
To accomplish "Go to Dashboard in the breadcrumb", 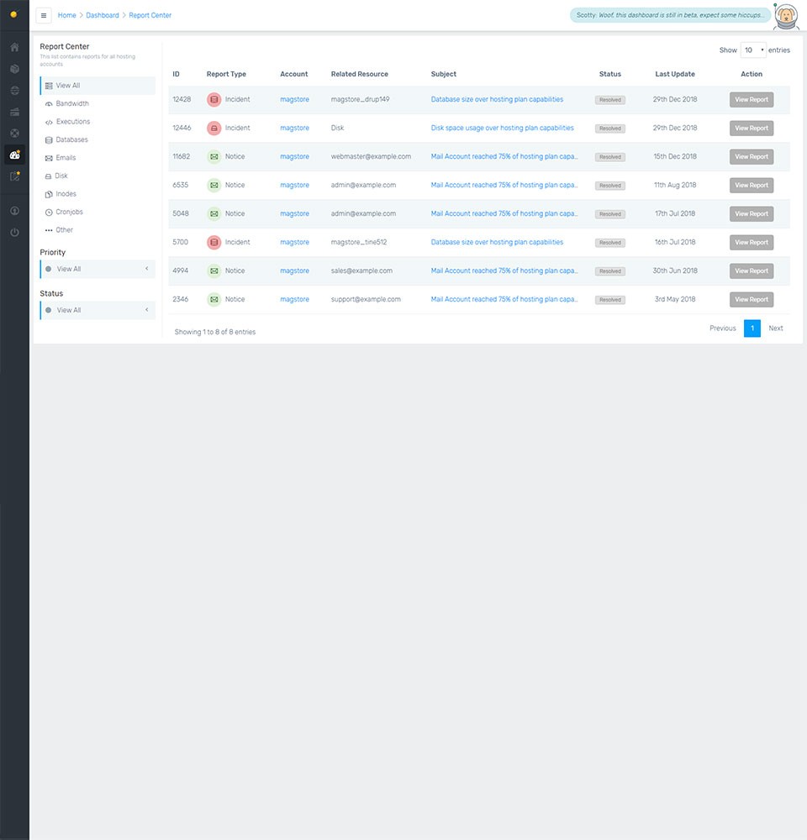I will pos(103,15).
